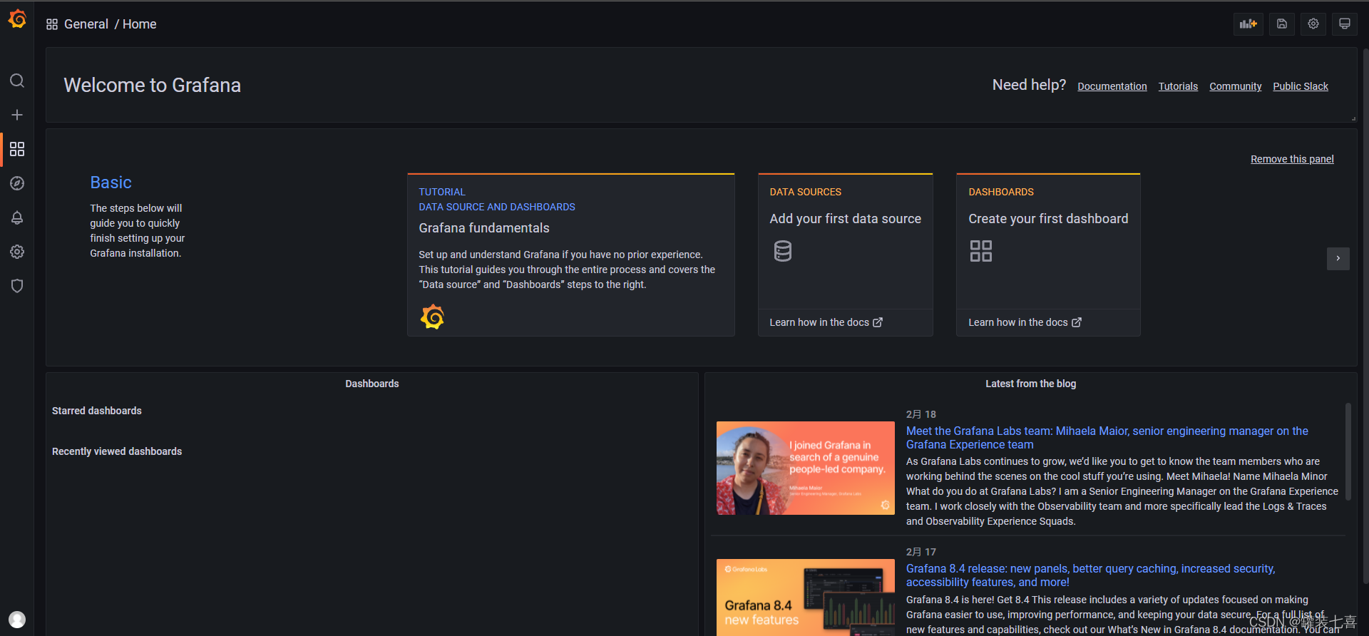Click the welcome panel resize handle corner
Screen dimensions: 1369x636
pyautogui.click(x=1353, y=118)
